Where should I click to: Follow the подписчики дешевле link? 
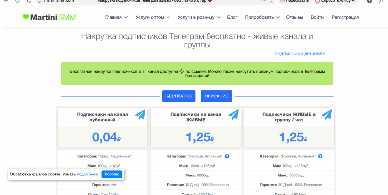[x=300, y=54]
